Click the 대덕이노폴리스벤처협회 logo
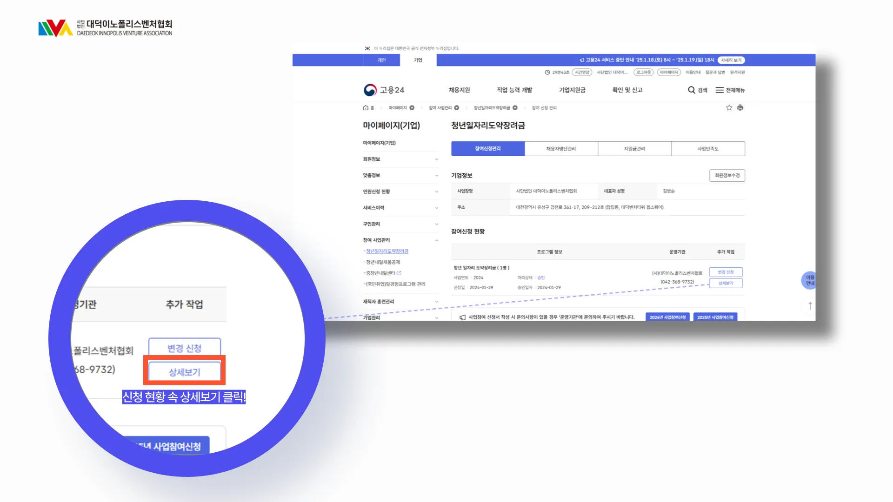 (x=105, y=28)
